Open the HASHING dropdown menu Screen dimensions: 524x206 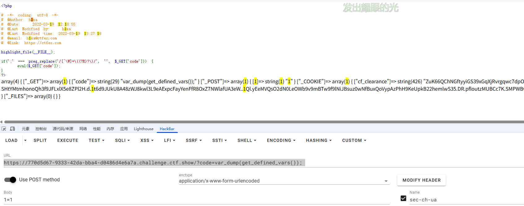pos(319,140)
